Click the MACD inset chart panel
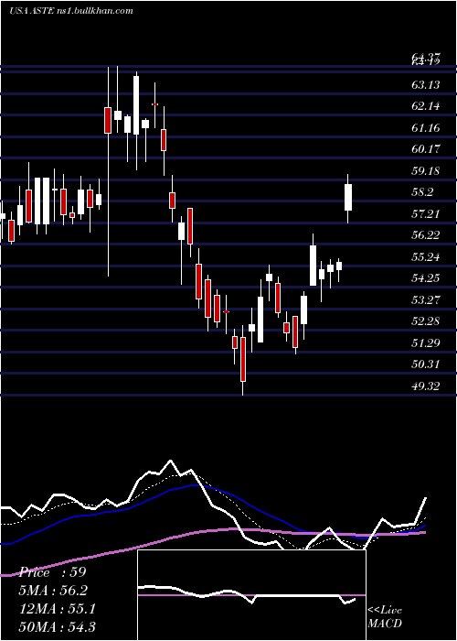 [251, 595]
